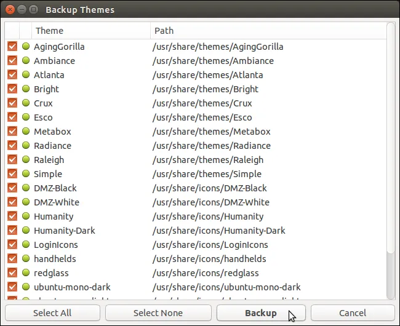Click the green status dot beside Simple
This screenshot has height=326, width=400.
click(x=26, y=173)
